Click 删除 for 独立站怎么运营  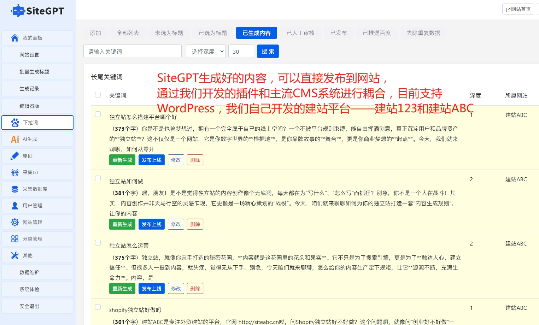tap(195, 289)
